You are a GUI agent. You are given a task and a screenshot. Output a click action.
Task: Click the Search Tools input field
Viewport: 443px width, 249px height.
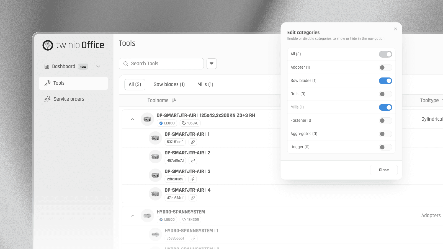[161, 64]
